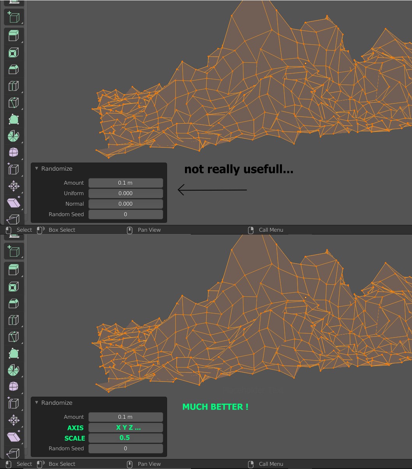Select Bevel tool in upper screenshot
This screenshot has height=469, width=412.
pos(14,69)
